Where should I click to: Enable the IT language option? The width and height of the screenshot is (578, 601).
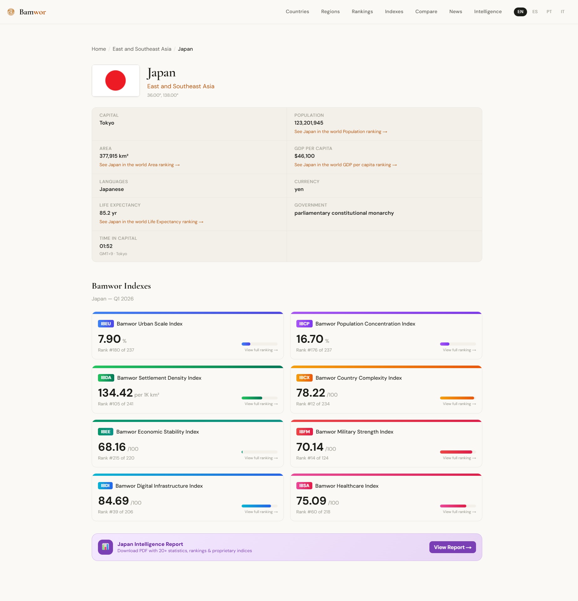click(x=562, y=12)
